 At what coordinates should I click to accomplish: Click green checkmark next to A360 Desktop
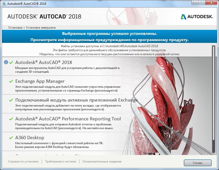(11, 138)
